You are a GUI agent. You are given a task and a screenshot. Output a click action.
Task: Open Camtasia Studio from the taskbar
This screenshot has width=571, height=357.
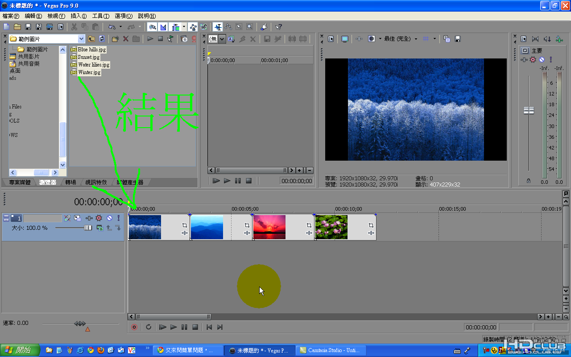click(x=330, y=350)
